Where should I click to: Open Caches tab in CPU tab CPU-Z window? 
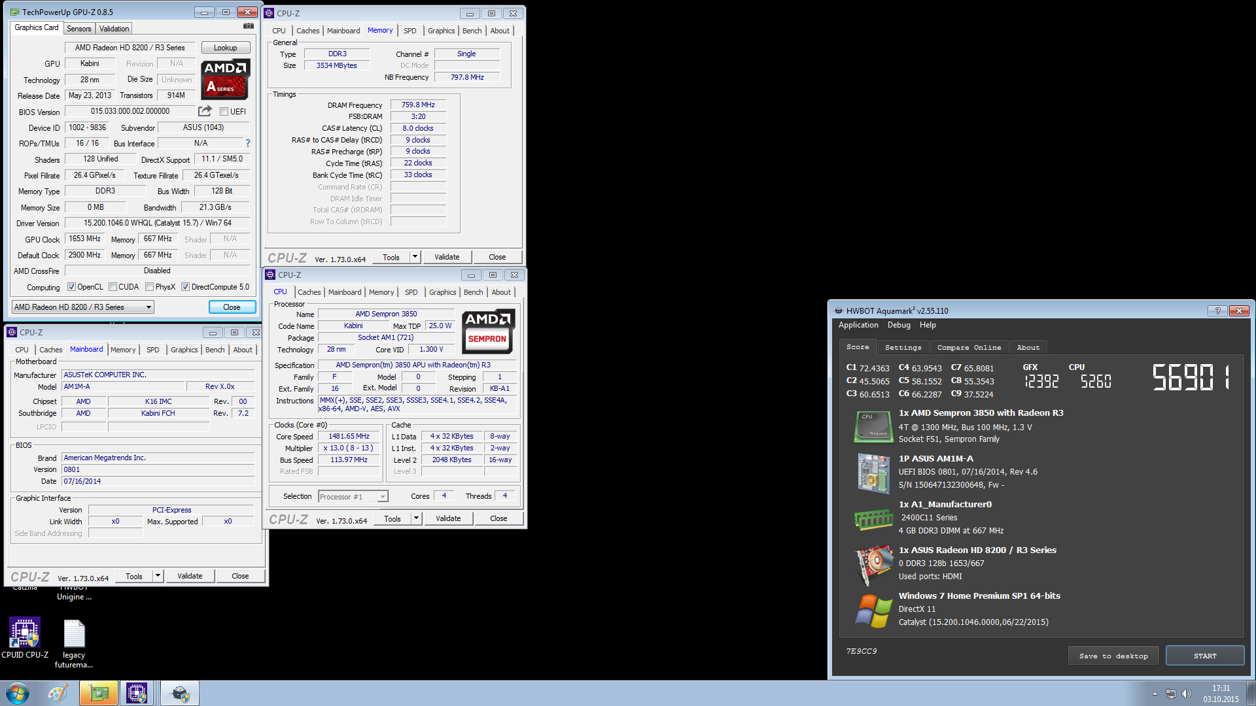[x=309, y=292]
